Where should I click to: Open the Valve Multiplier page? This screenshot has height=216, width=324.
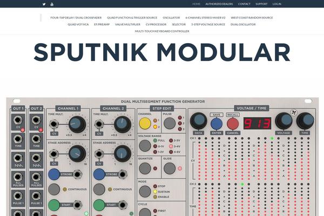tap(127, 24)
